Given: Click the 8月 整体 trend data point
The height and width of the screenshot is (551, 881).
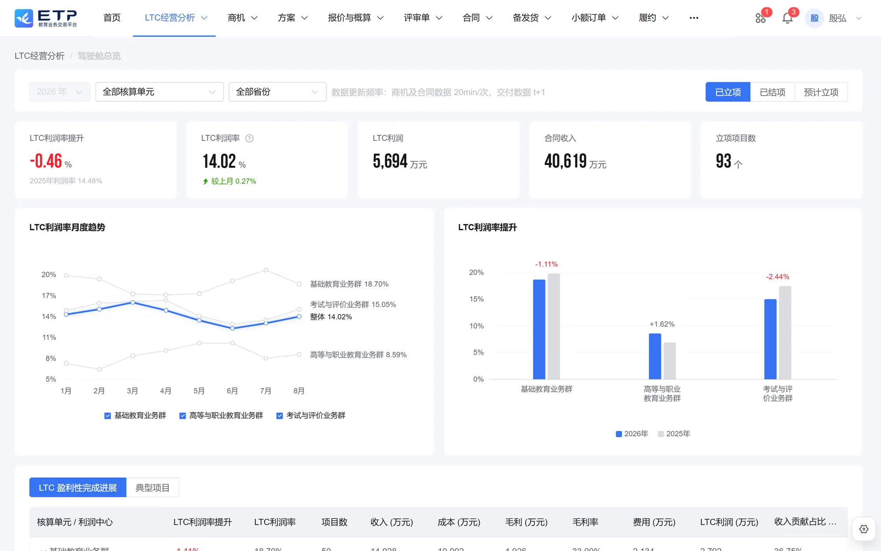Looking at the screenshot, I should click(x=299, y=316).
